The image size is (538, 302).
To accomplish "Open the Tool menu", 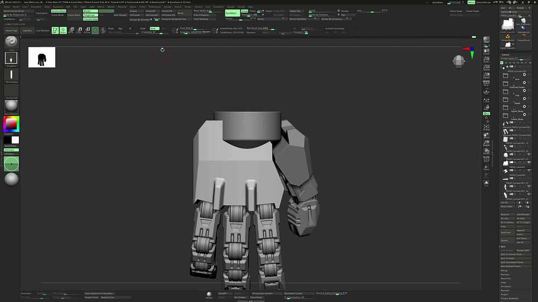I will (x=208, y=6).
